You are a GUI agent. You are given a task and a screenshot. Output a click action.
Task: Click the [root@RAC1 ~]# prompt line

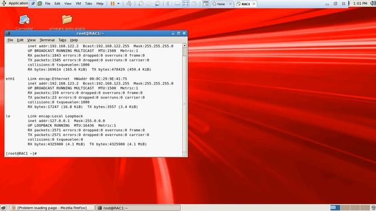21,154
